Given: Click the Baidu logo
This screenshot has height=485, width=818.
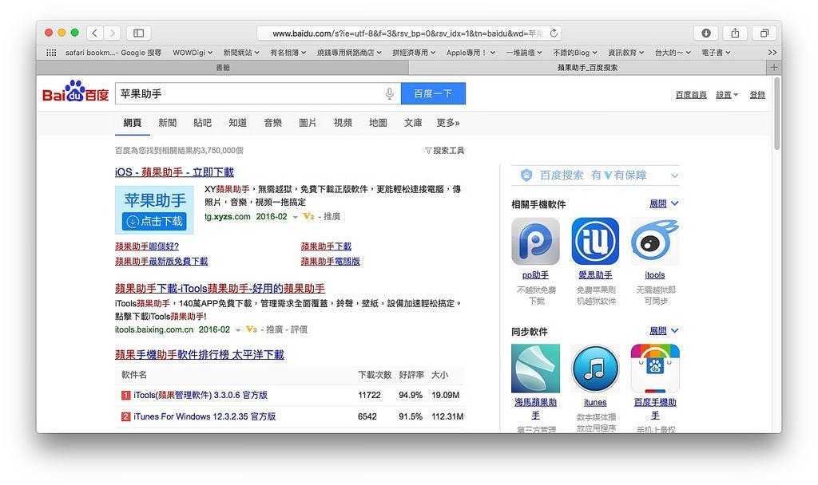Looking at the screenshot, I should pyautogui.click(x=75, y=93).
